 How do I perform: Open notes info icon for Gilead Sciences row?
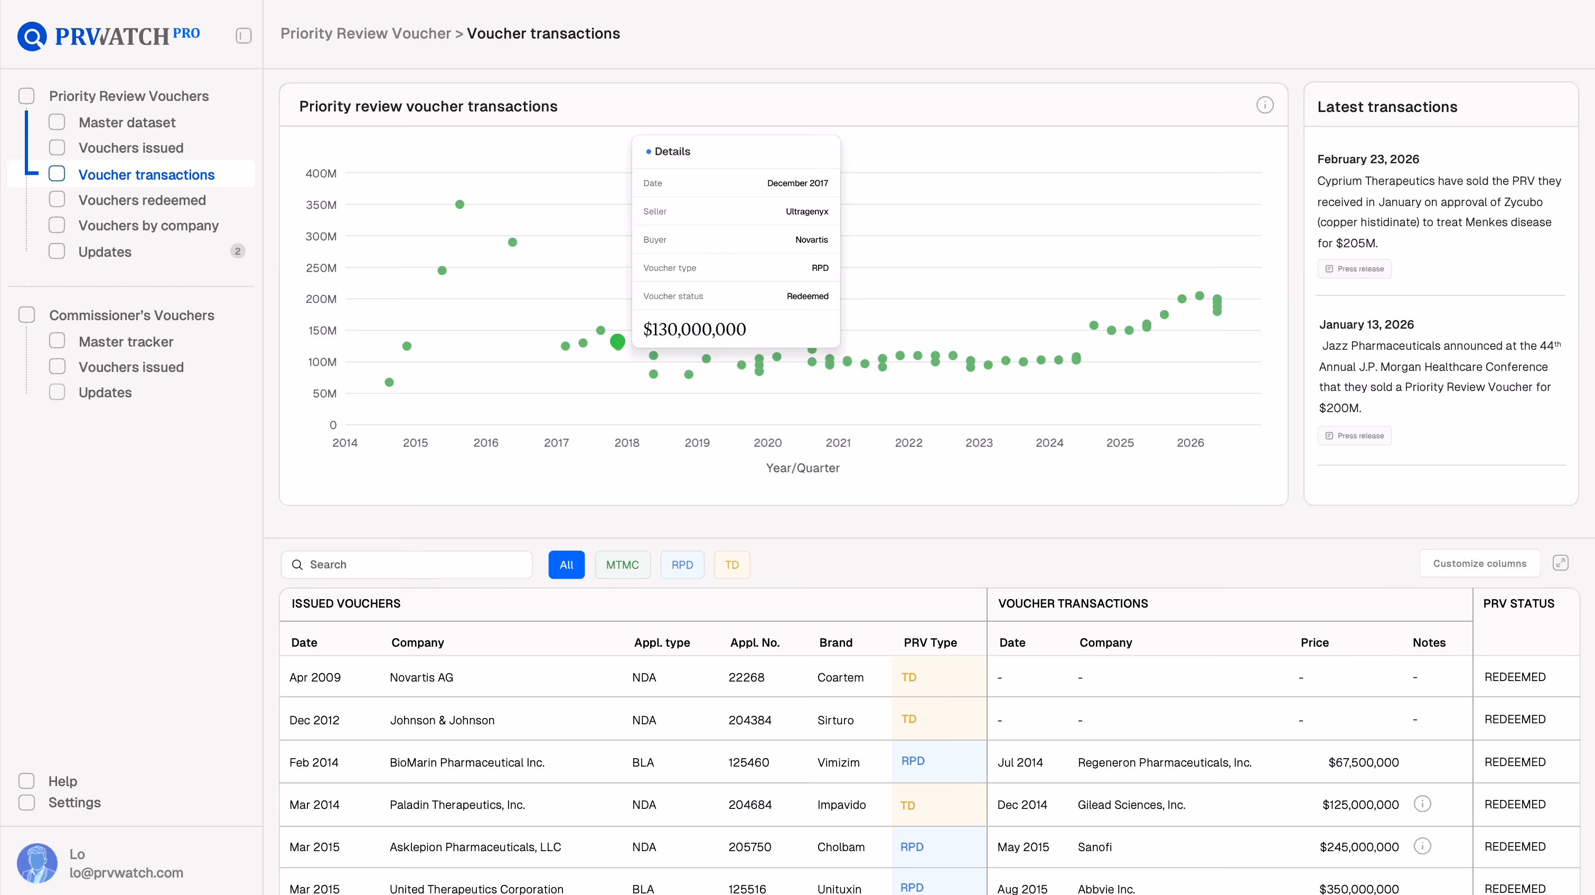click(1422, 804)
